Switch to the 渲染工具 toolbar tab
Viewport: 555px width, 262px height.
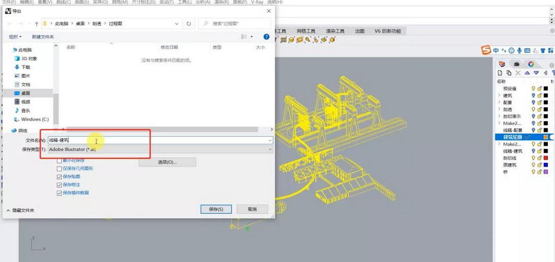[x=335, y=31]
